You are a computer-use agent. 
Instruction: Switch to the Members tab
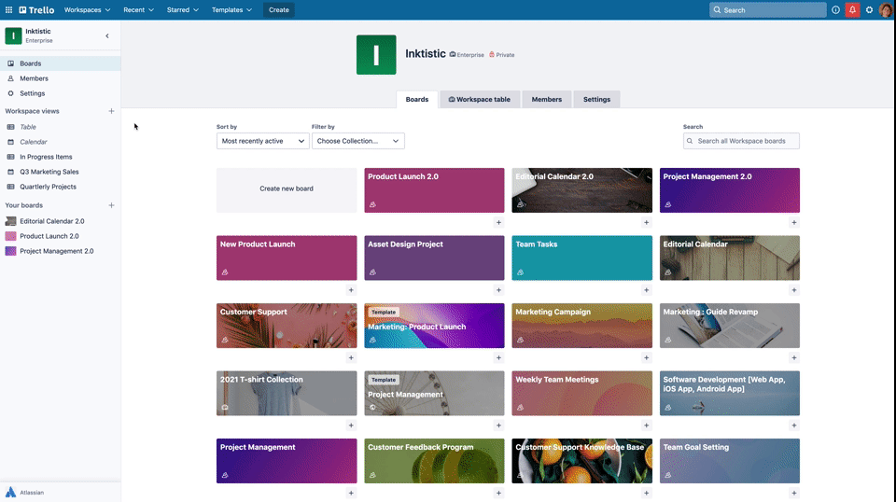click(x=546, y=99)
